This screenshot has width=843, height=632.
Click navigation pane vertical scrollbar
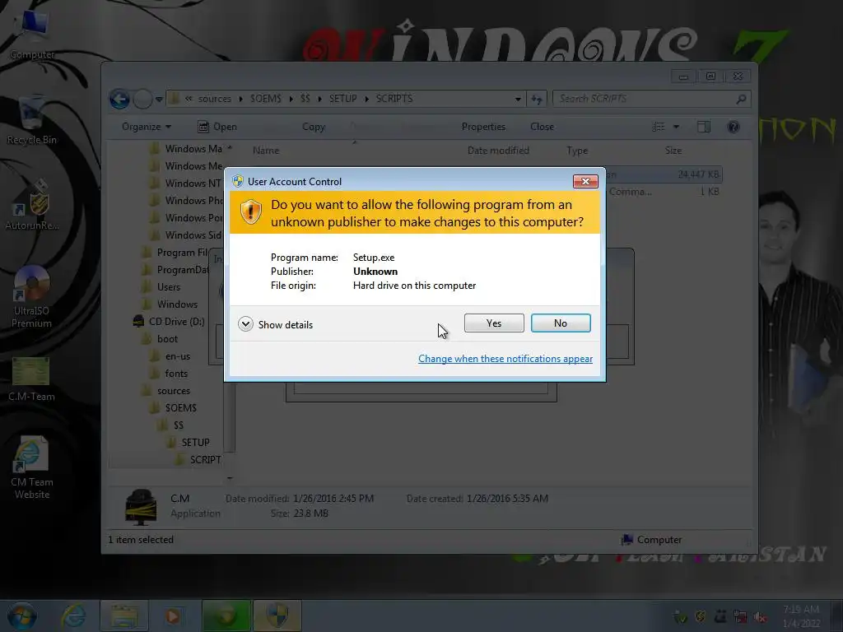230,419
